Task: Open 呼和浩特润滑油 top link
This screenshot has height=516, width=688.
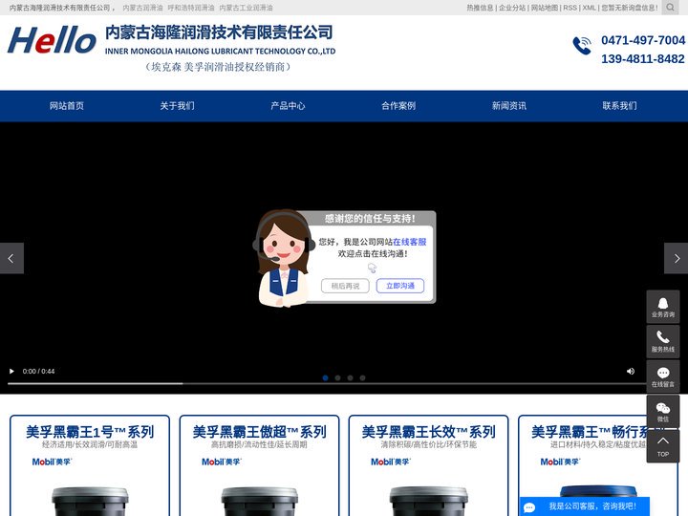Action: click(191, 8)
